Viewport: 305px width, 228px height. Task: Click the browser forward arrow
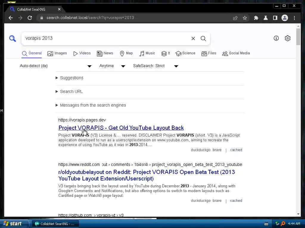coord(21,18)
